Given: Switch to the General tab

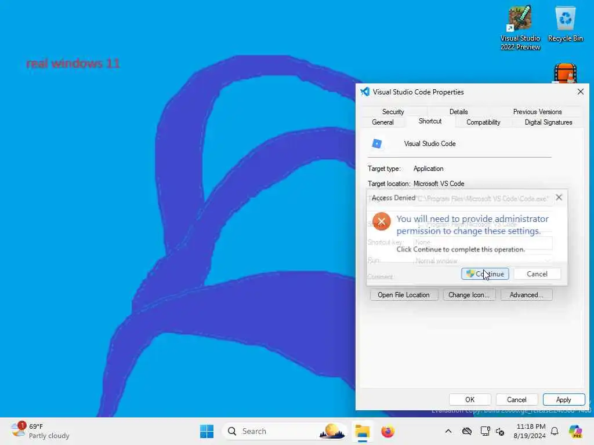Looking at the screenshot, I should 383,122.
